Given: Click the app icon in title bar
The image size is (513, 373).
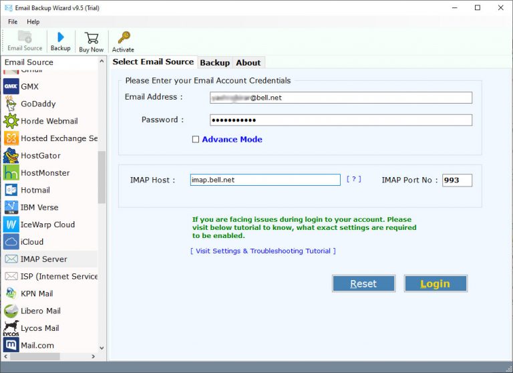Looking at the screenshot, I should pos(8,8).
